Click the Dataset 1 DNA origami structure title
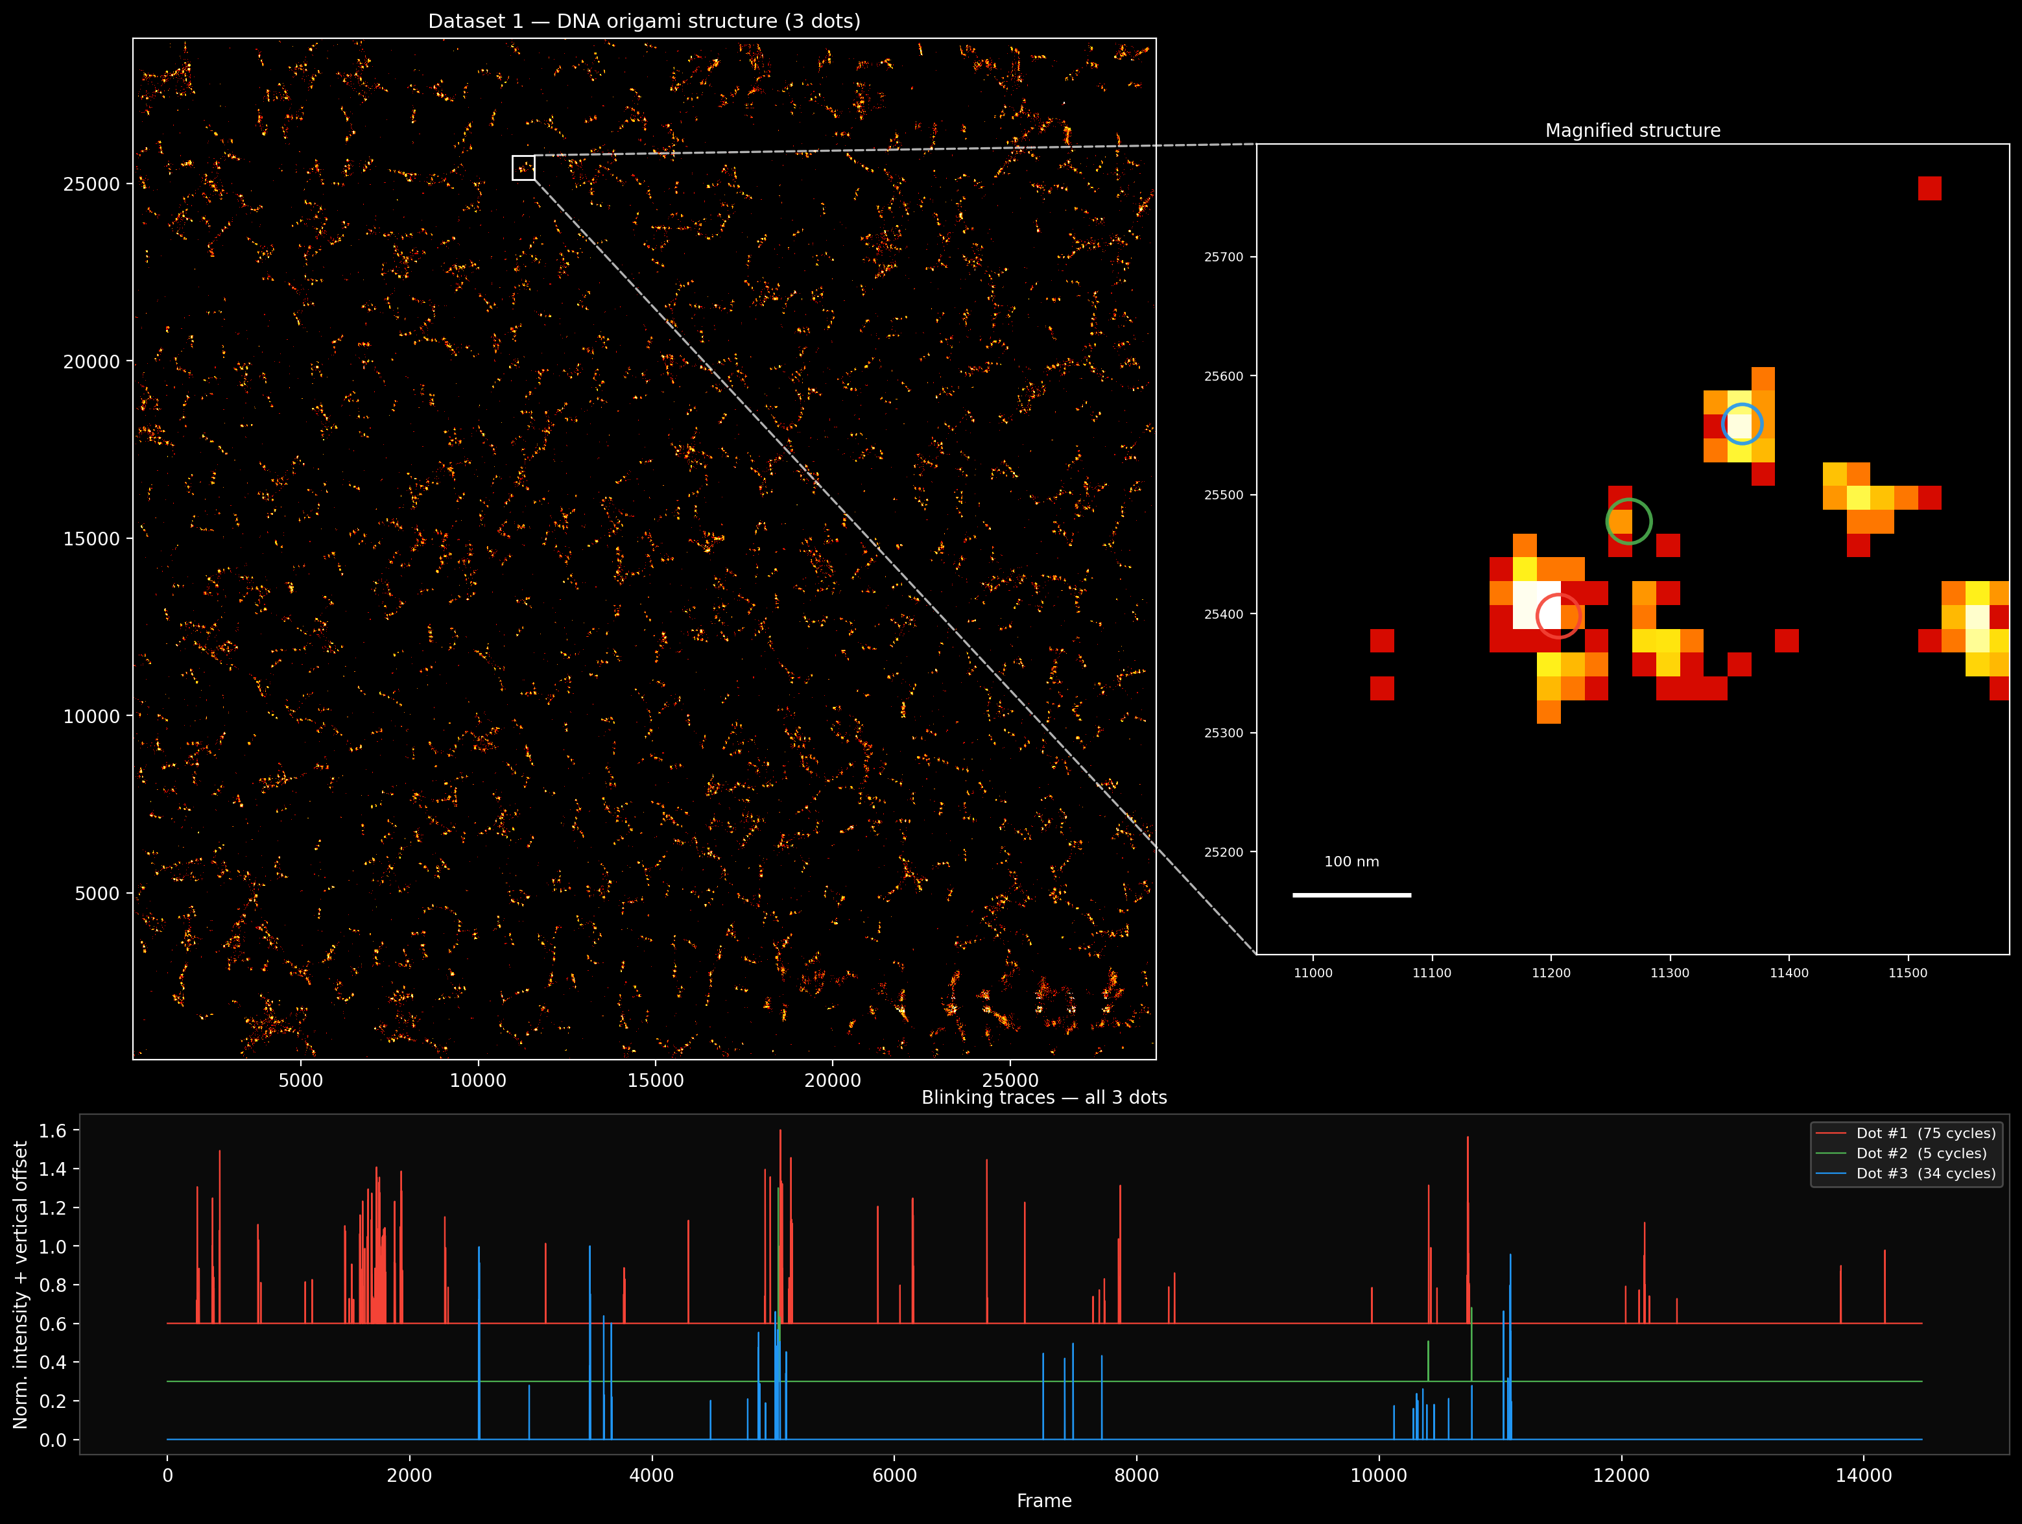Image resolution: width=2022 pixels, height=1524 pixels. click(645, 21)
